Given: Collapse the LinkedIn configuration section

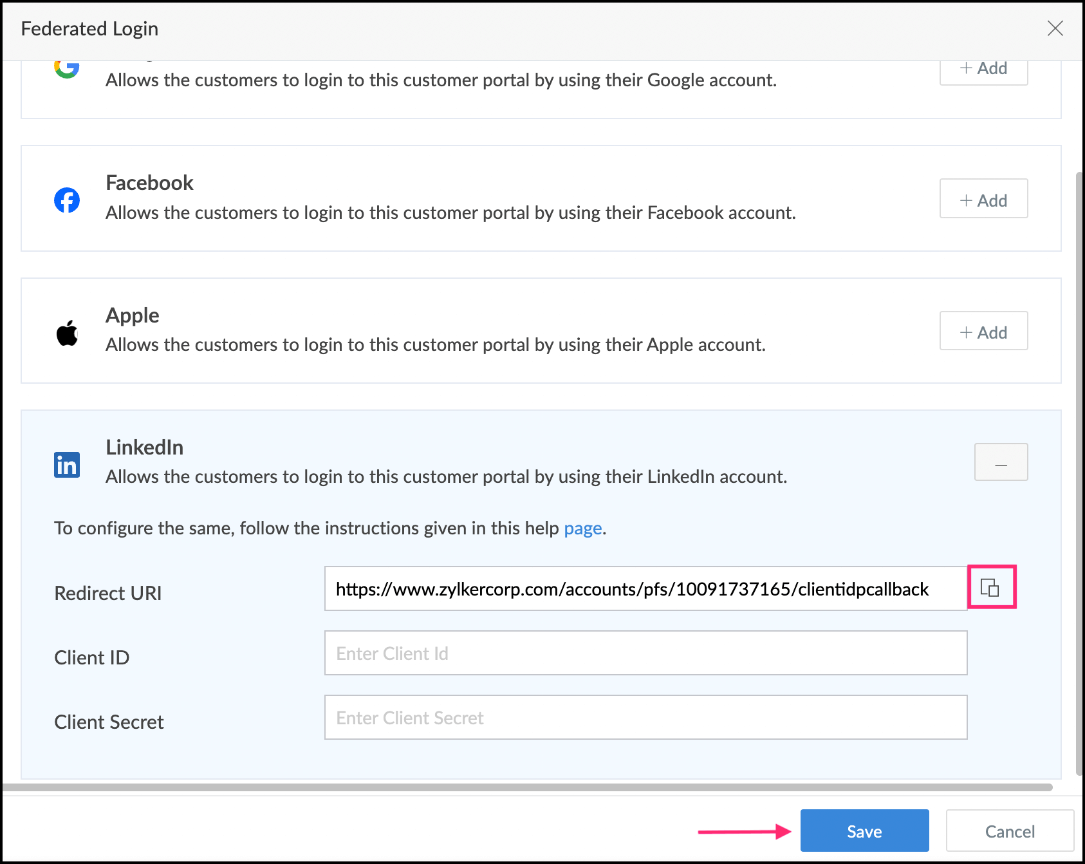Looking at the screenshot, I should pyautogui.click(x=1001, y=462).
